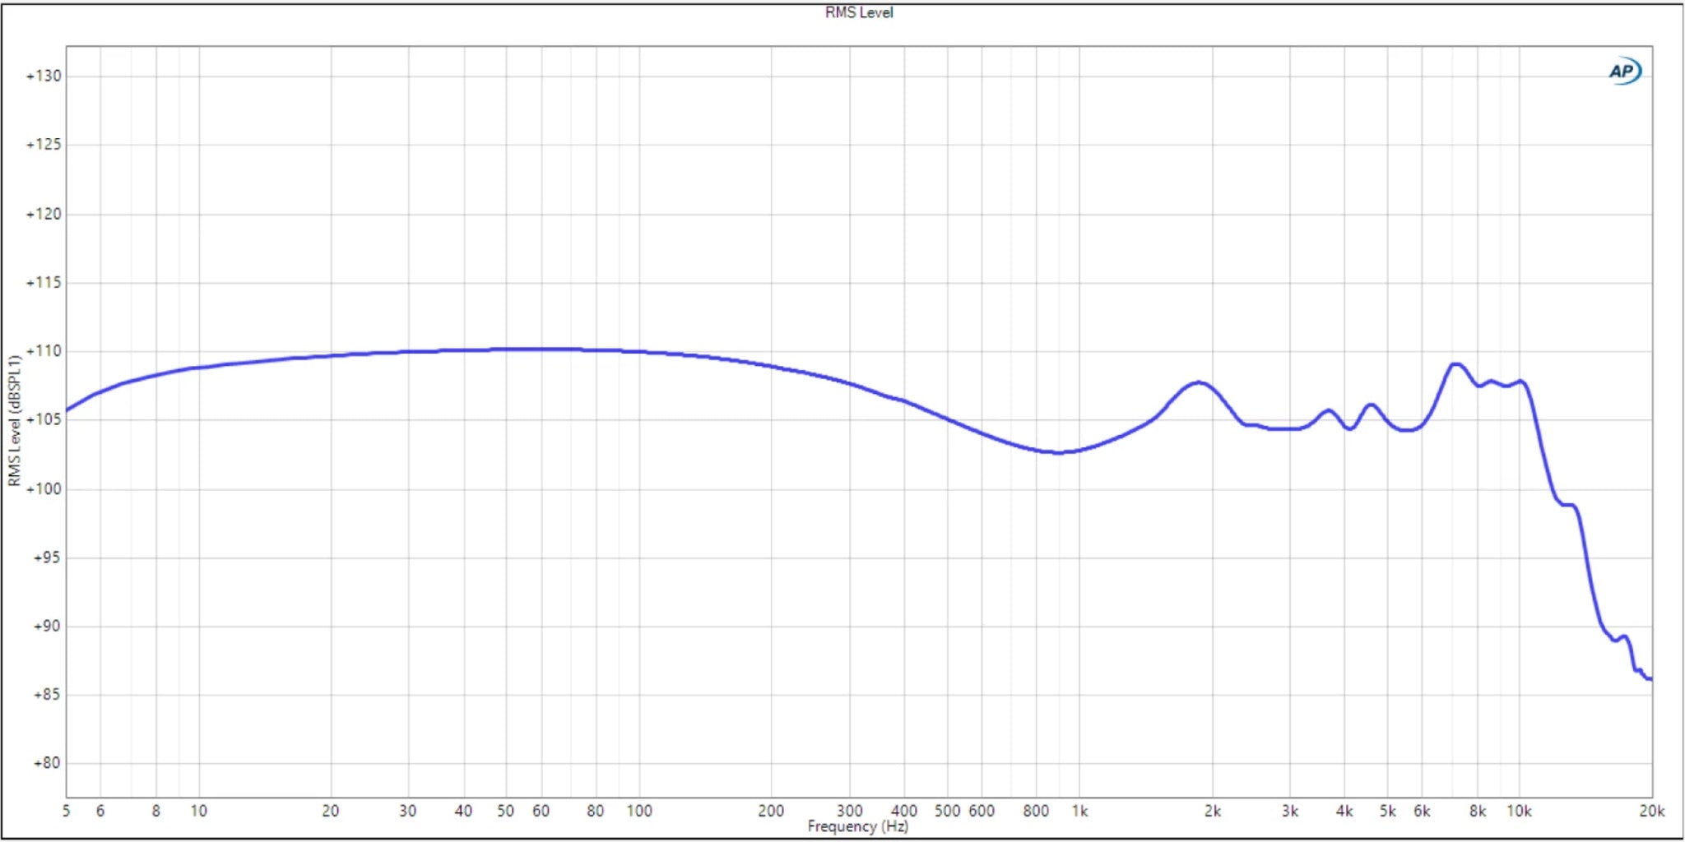This screenshot has height=842, width=1685.
Task: Click the '+130' y-axis tick label
Action: [x=44, y=76]
